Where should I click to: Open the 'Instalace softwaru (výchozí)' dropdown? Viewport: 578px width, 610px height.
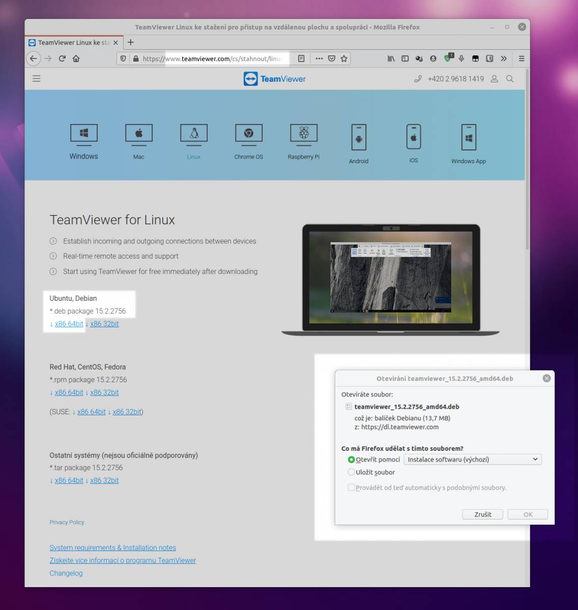(x=473, y=460)
